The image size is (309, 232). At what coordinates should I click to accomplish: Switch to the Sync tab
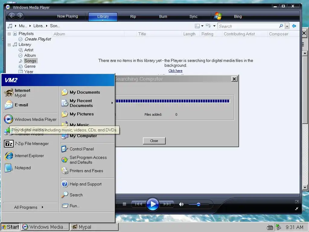tap(193, 17)
